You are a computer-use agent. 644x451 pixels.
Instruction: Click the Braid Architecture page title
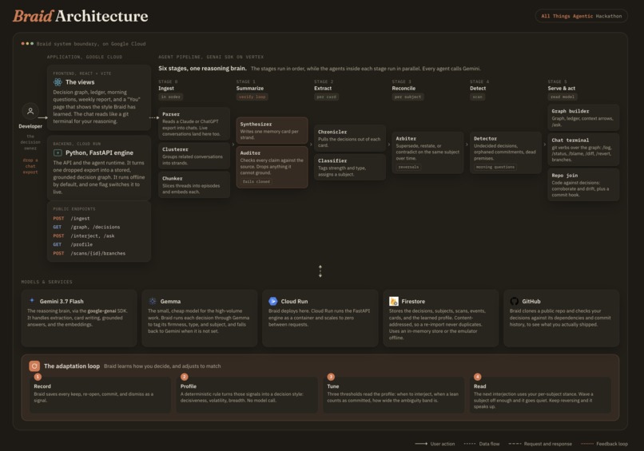[x=81, y=16]
